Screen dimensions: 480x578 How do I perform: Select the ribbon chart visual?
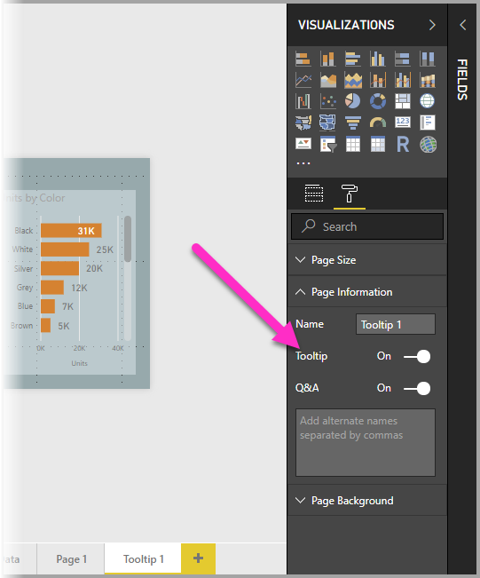[x=428, y=80]
